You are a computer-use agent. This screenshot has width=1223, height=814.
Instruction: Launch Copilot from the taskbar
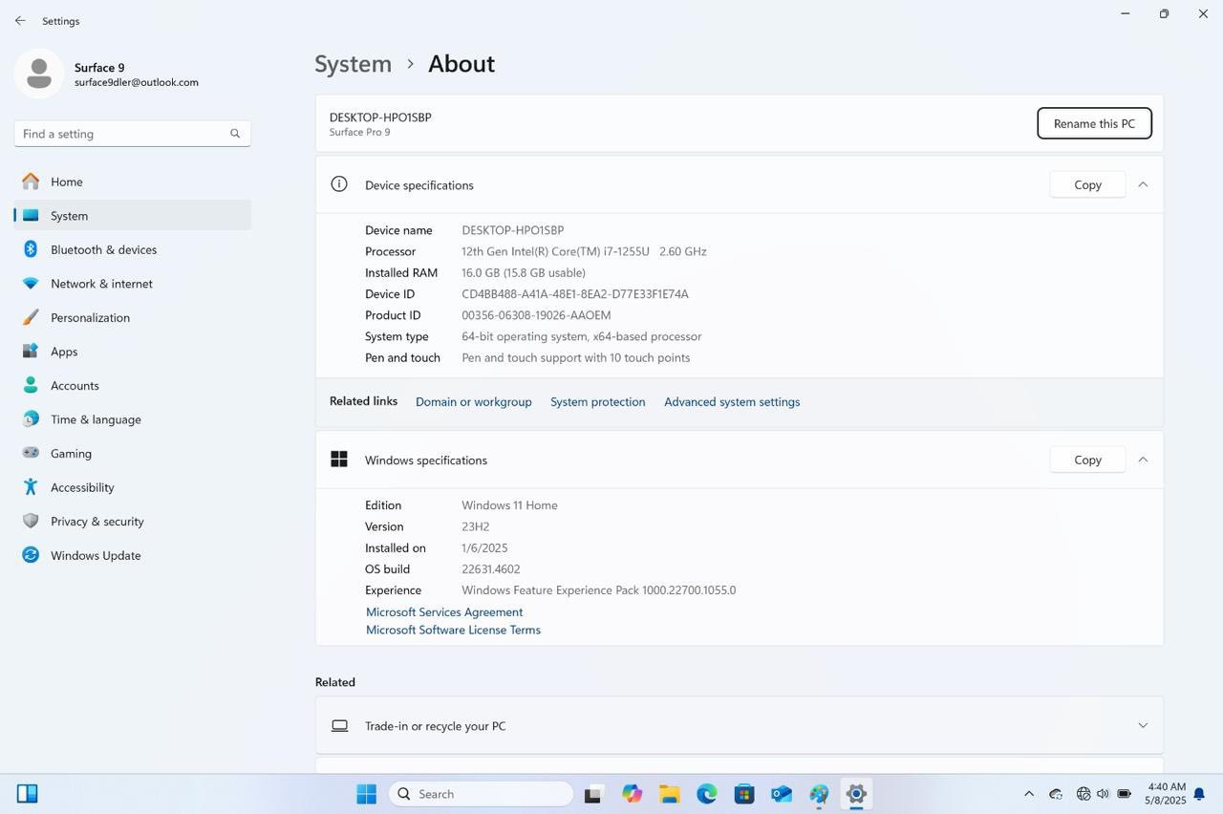[632, 794]
